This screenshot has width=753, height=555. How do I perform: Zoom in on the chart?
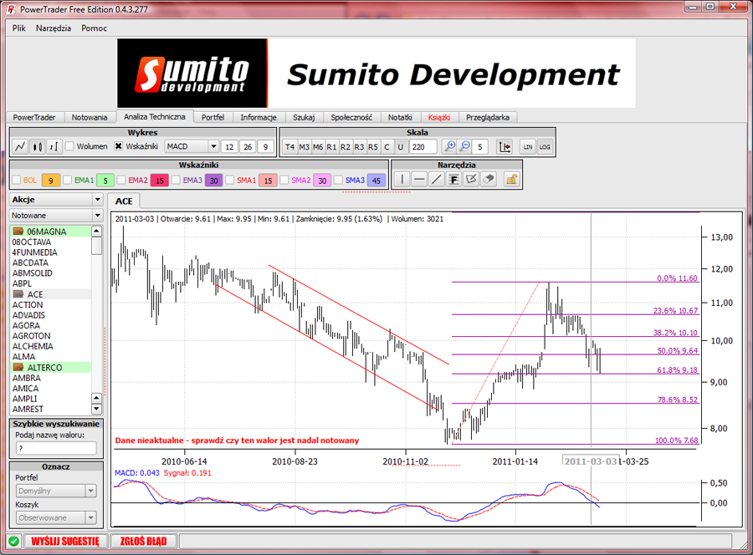(x=449, y=146)
